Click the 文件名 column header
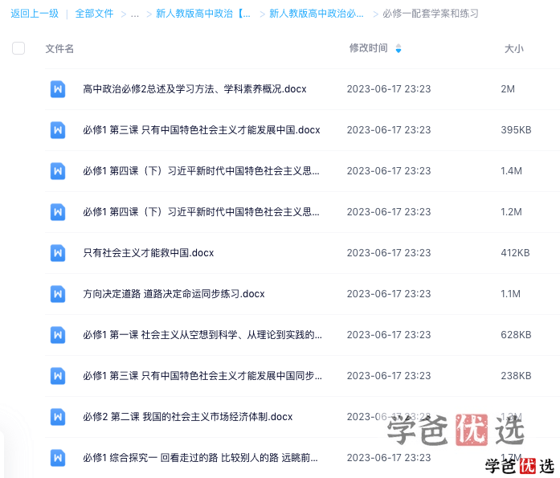560x478 pixels. click(x=59, y=48)
